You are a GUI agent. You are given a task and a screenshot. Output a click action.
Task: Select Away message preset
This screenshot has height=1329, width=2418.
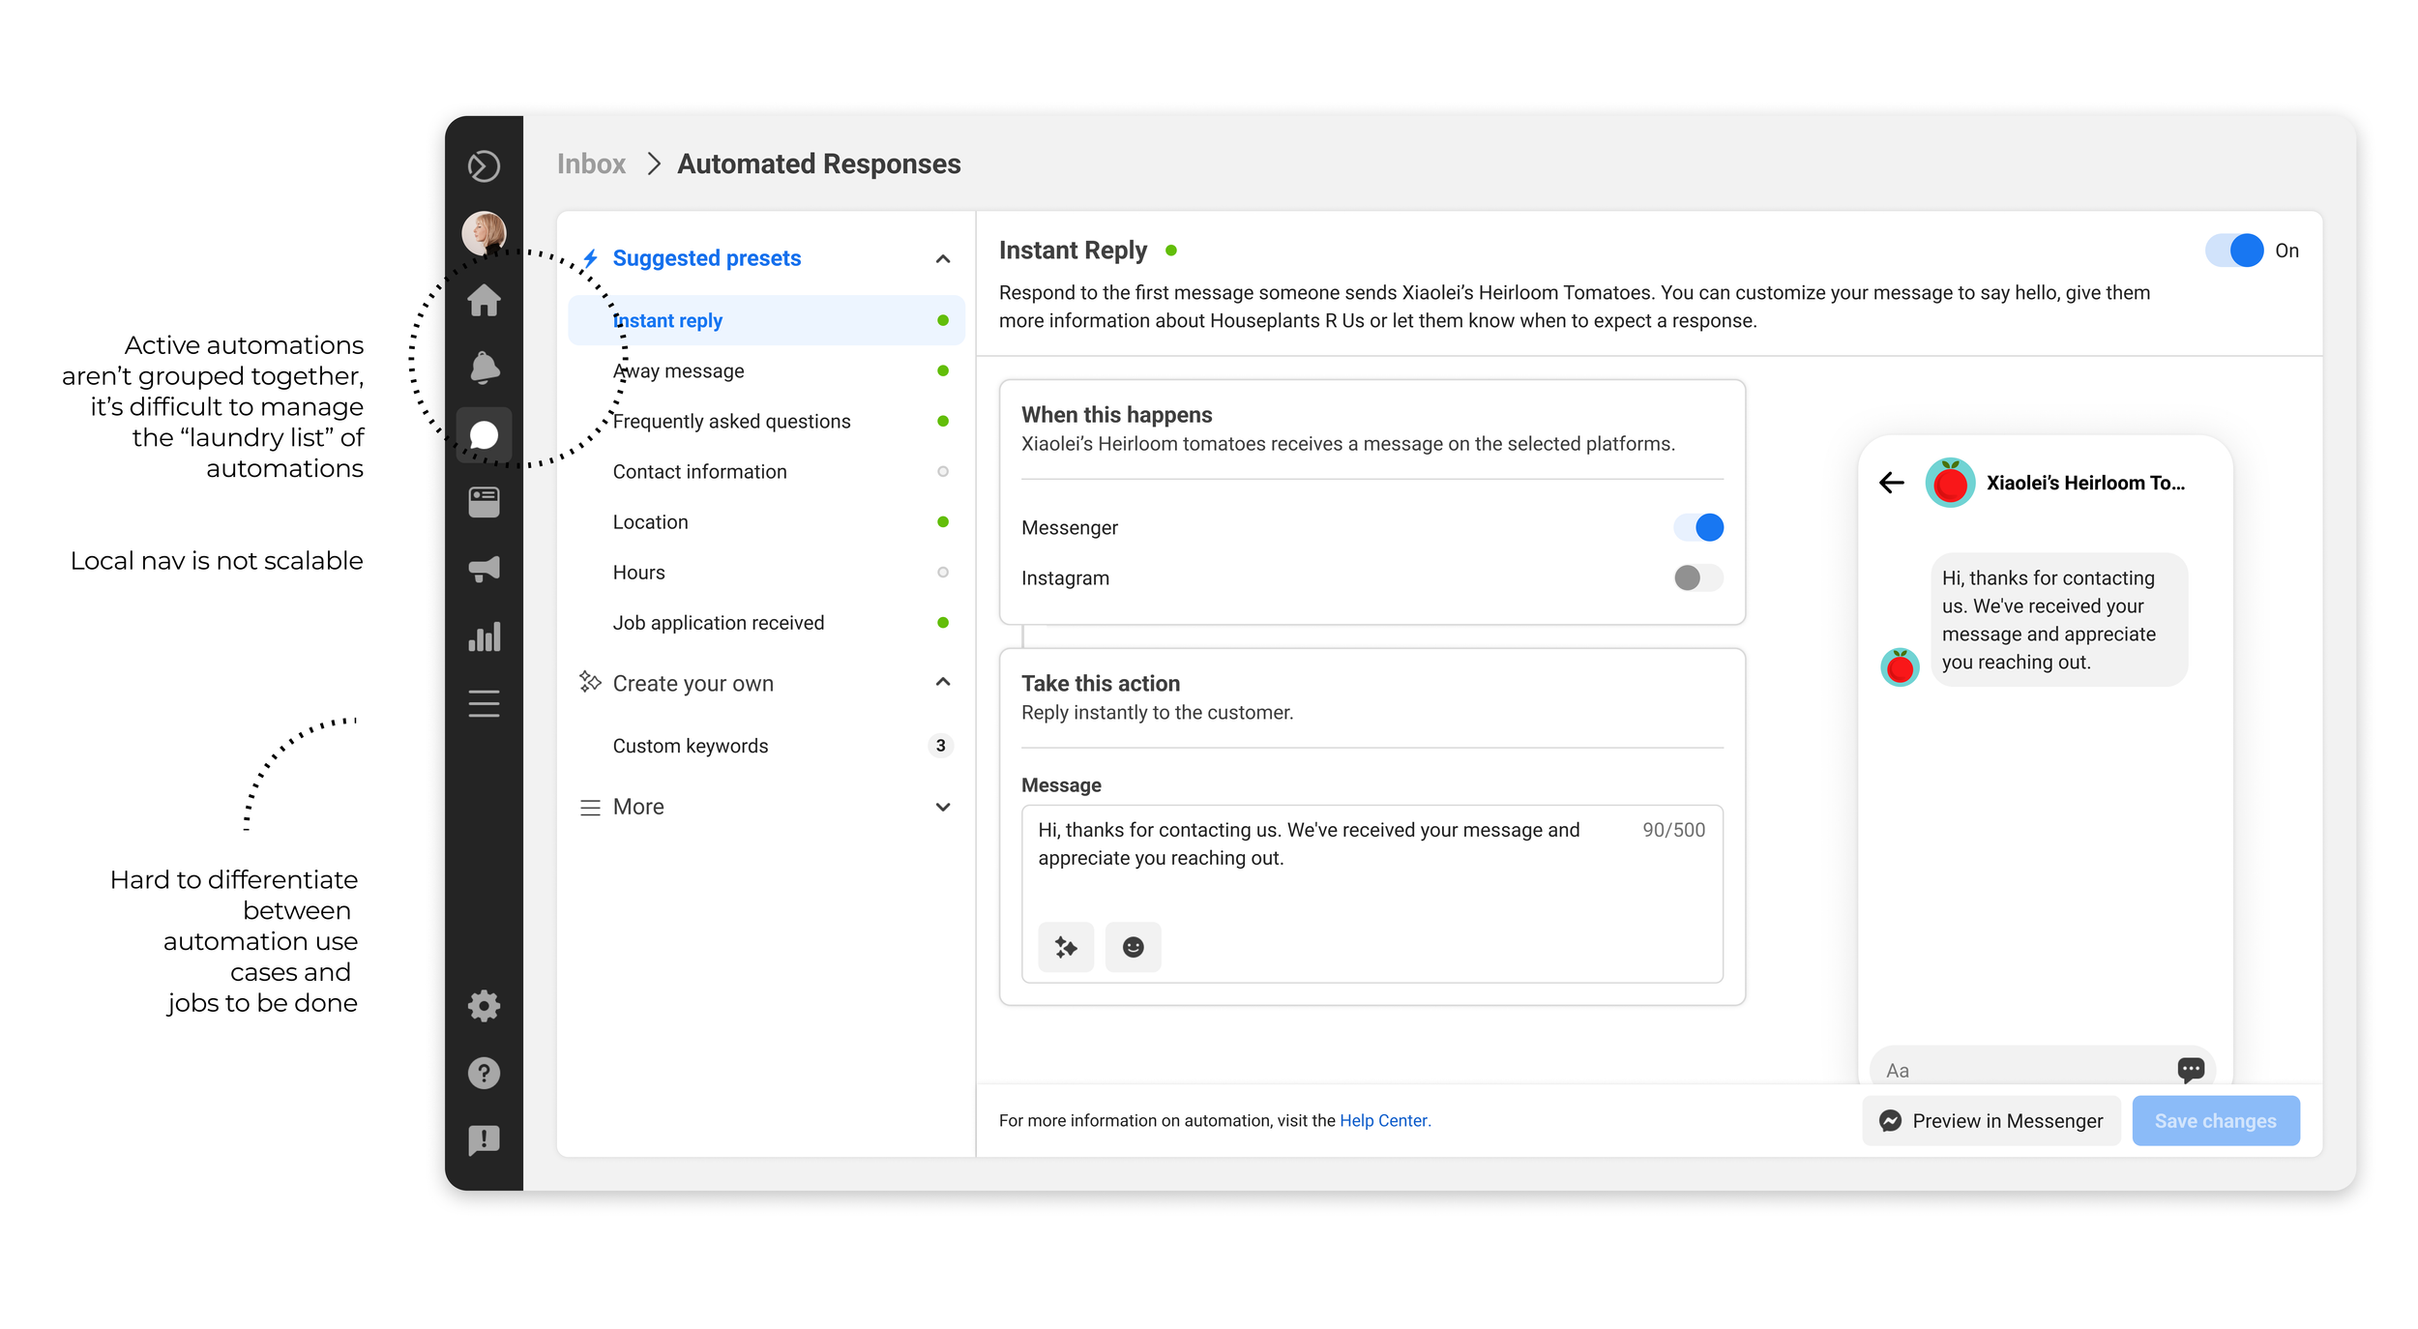click(679, 371)
